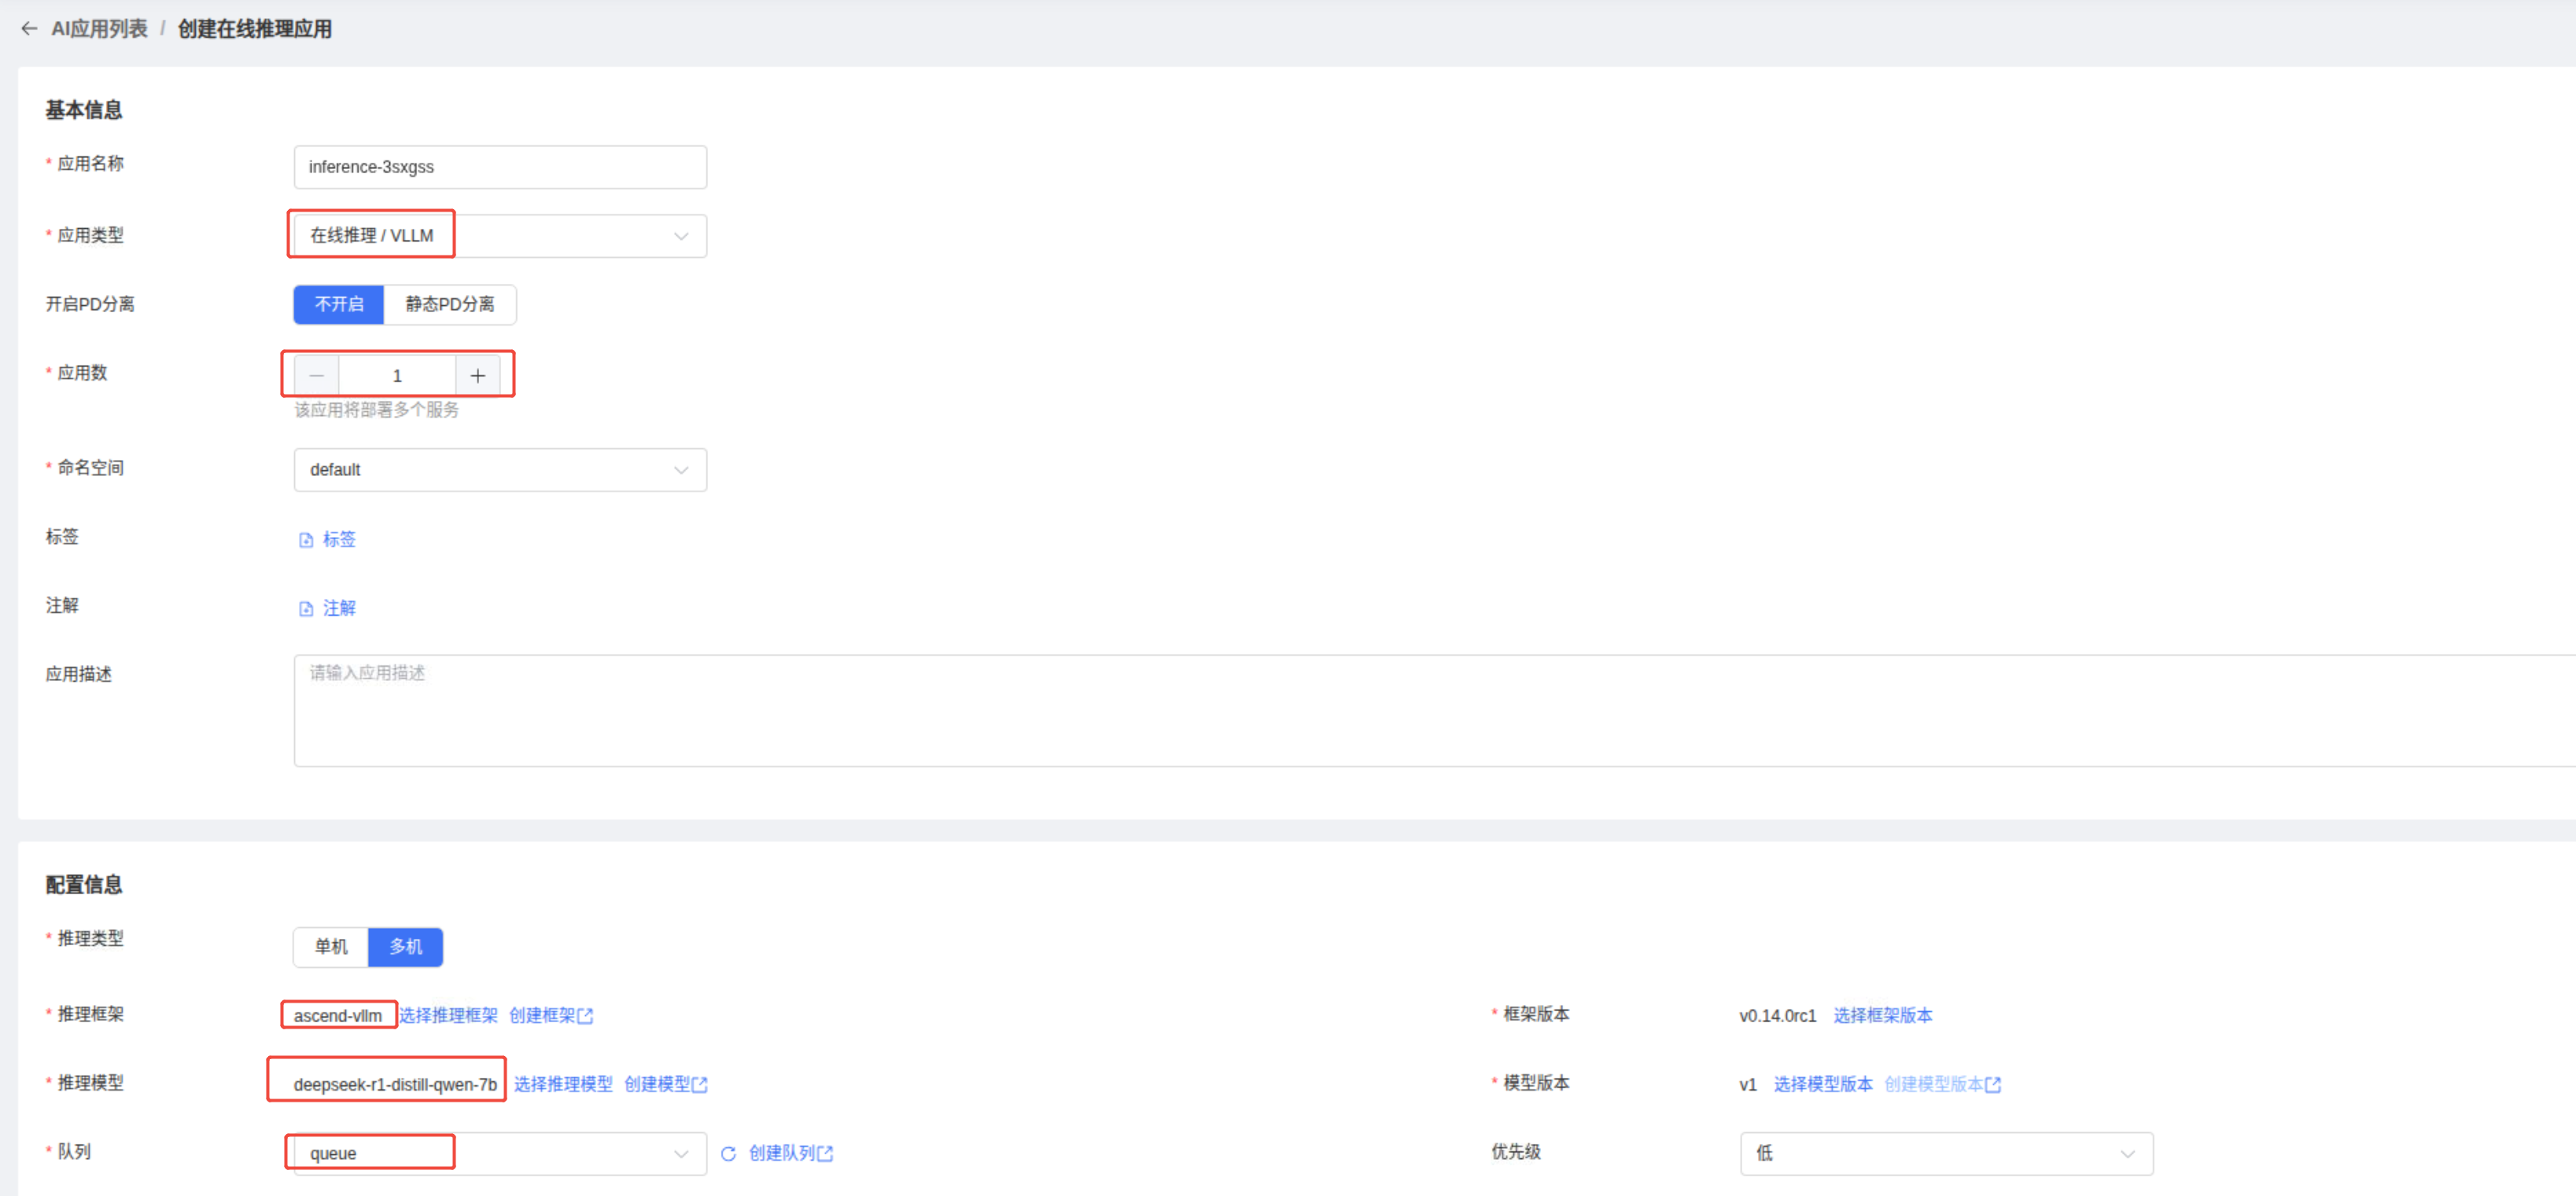Click the 注解 add icon
The width and height of the screenshot is (2576, 1196).
(x=306, y=609)
